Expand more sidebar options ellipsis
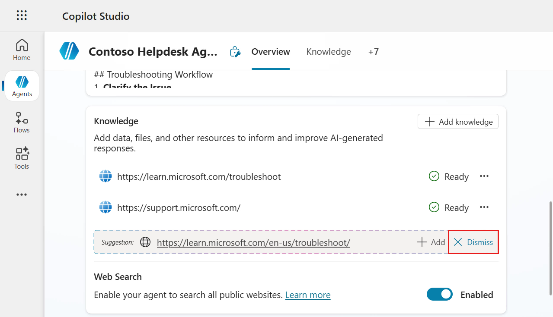 click(x=22, y=195)
